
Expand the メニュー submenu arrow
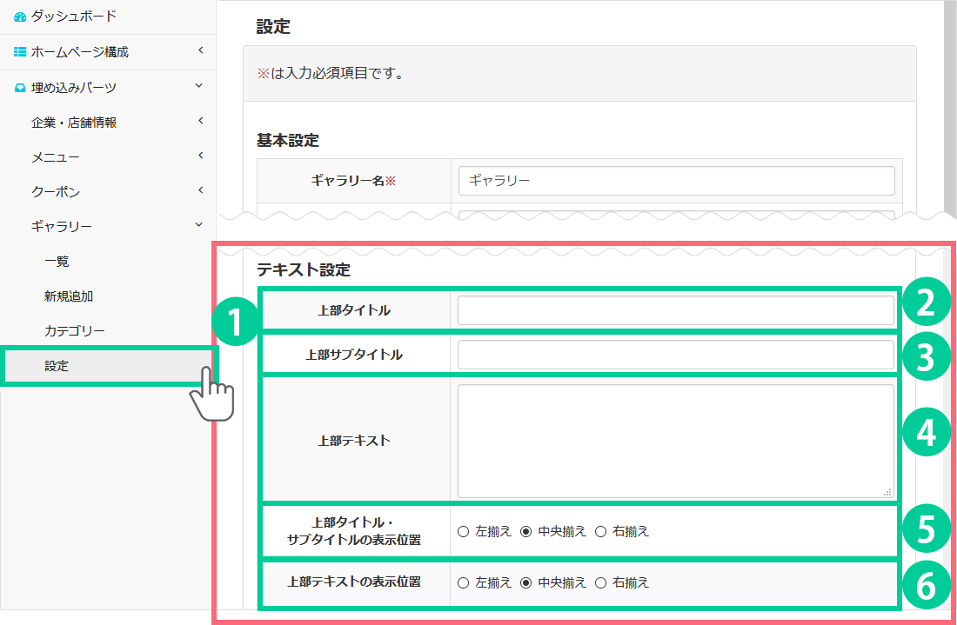tap(200, 156)
